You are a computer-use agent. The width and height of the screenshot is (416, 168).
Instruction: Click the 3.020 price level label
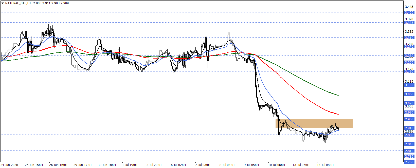(x=409, y=103)
